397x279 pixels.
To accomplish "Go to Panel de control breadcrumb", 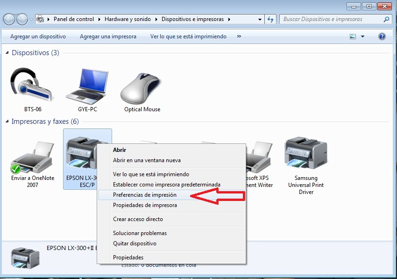I will (x=74, y=19).
